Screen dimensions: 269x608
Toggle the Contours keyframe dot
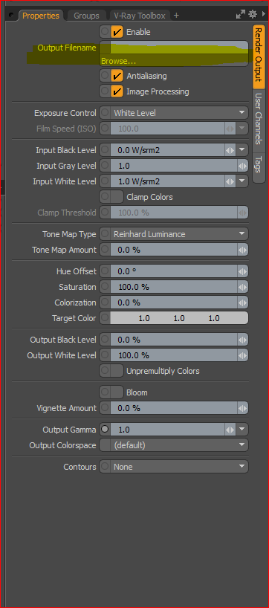[x=105, y=467]
